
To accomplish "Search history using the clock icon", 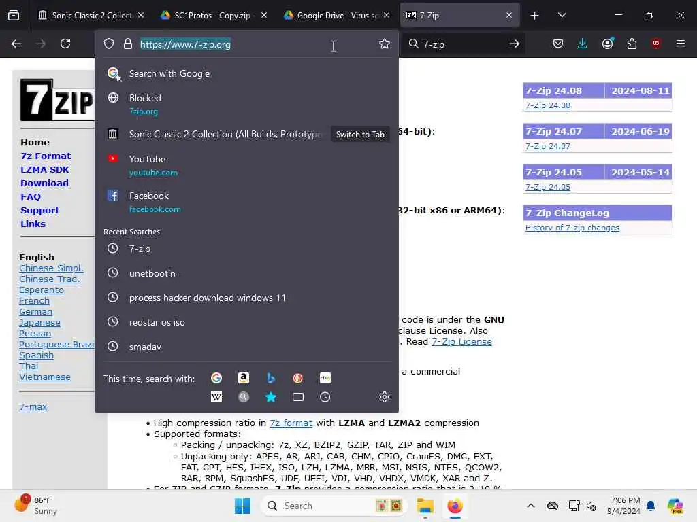I will coord(325,397).
